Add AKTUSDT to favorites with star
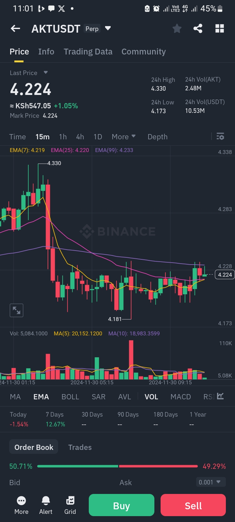The height and width of the screenshot is (522, 235). tap(177, 29)
